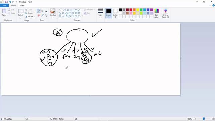Open the shape Fill dropdown
This screenshot has height=121, width=215.
click(x=87, y=13)
